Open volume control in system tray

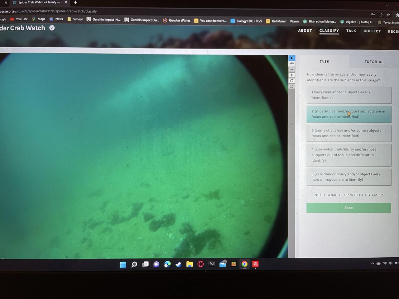pyautogui.click(x=390, y=263)
